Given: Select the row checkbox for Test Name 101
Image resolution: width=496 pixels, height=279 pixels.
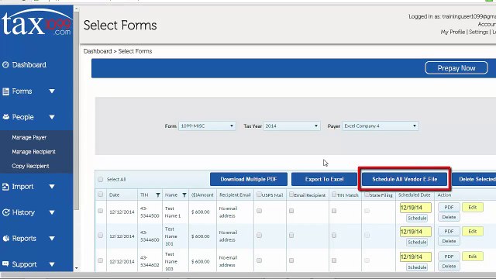Looking at the screenshot, I should pos(100,236).
